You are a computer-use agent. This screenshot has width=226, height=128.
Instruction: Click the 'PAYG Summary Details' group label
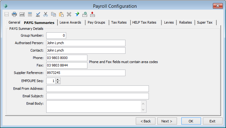(x=26, y=29)
